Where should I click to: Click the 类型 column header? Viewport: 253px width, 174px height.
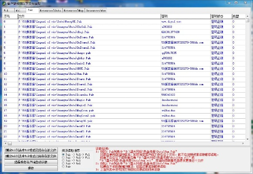coord(239,16)
